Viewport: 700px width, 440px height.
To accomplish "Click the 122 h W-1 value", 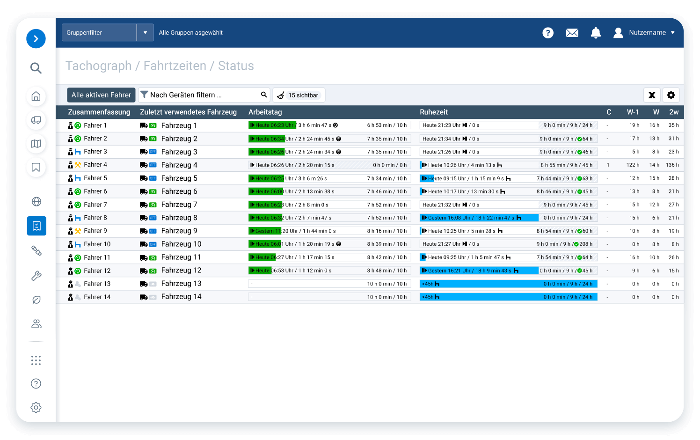I will [x=633, y=165].
